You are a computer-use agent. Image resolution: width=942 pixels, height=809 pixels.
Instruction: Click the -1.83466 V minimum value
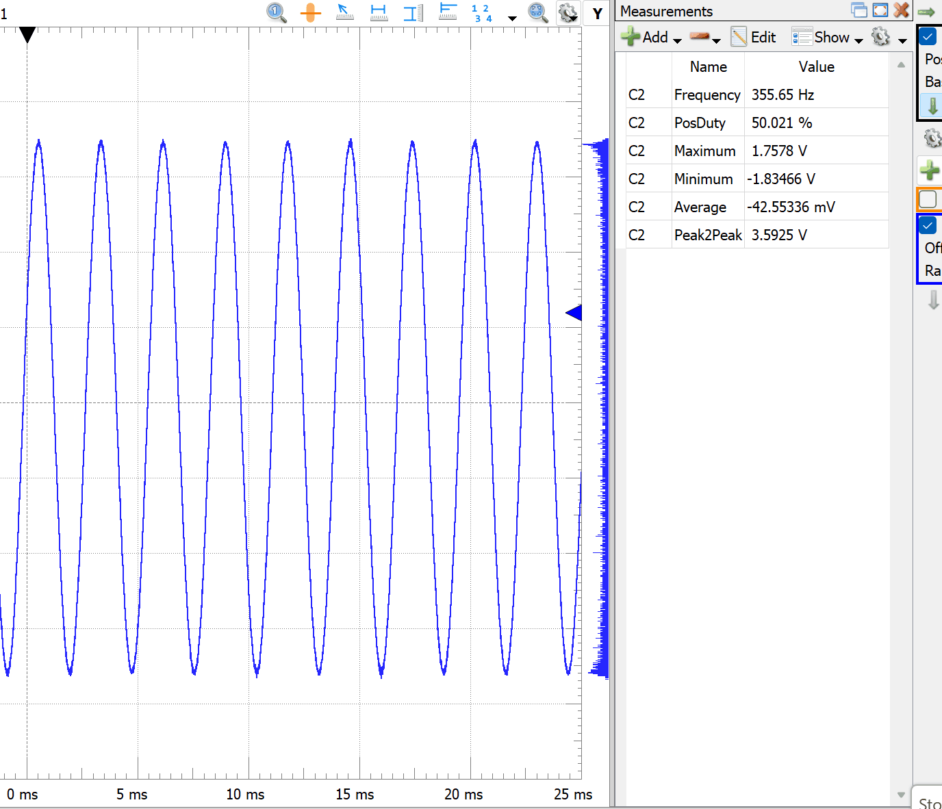point(781,179)
